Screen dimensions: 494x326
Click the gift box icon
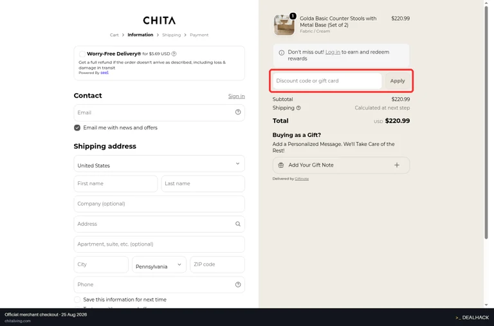click(280, 165)
